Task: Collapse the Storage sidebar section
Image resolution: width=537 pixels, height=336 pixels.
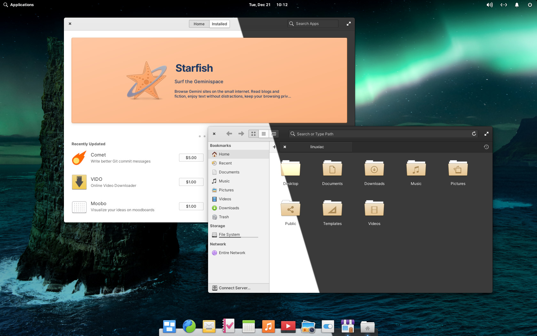Action: 218,226
